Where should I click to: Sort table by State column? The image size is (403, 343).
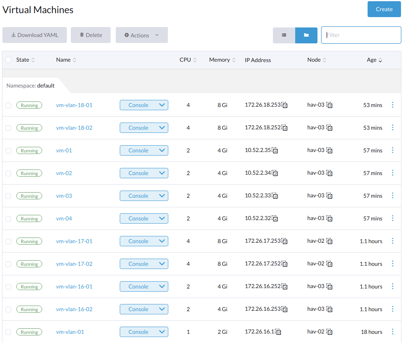tap(25, 60)
